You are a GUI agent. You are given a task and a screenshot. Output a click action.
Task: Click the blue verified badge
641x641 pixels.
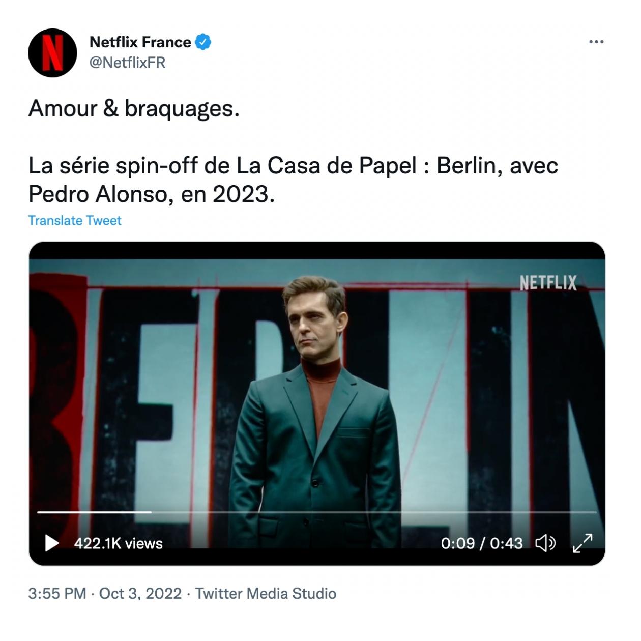coord(203,42)
